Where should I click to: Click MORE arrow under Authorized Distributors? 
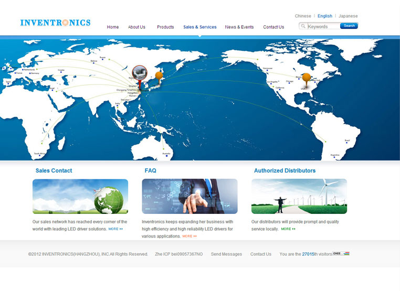pyautogui.click(x=288, y=229)
